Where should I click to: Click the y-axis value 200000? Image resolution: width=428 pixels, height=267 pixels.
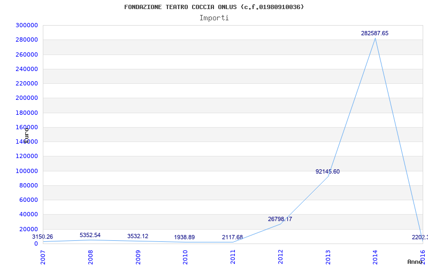pos(26,98)
